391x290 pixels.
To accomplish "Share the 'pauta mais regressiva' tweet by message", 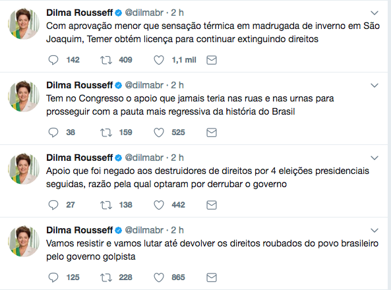I will [x=212, y=132].
